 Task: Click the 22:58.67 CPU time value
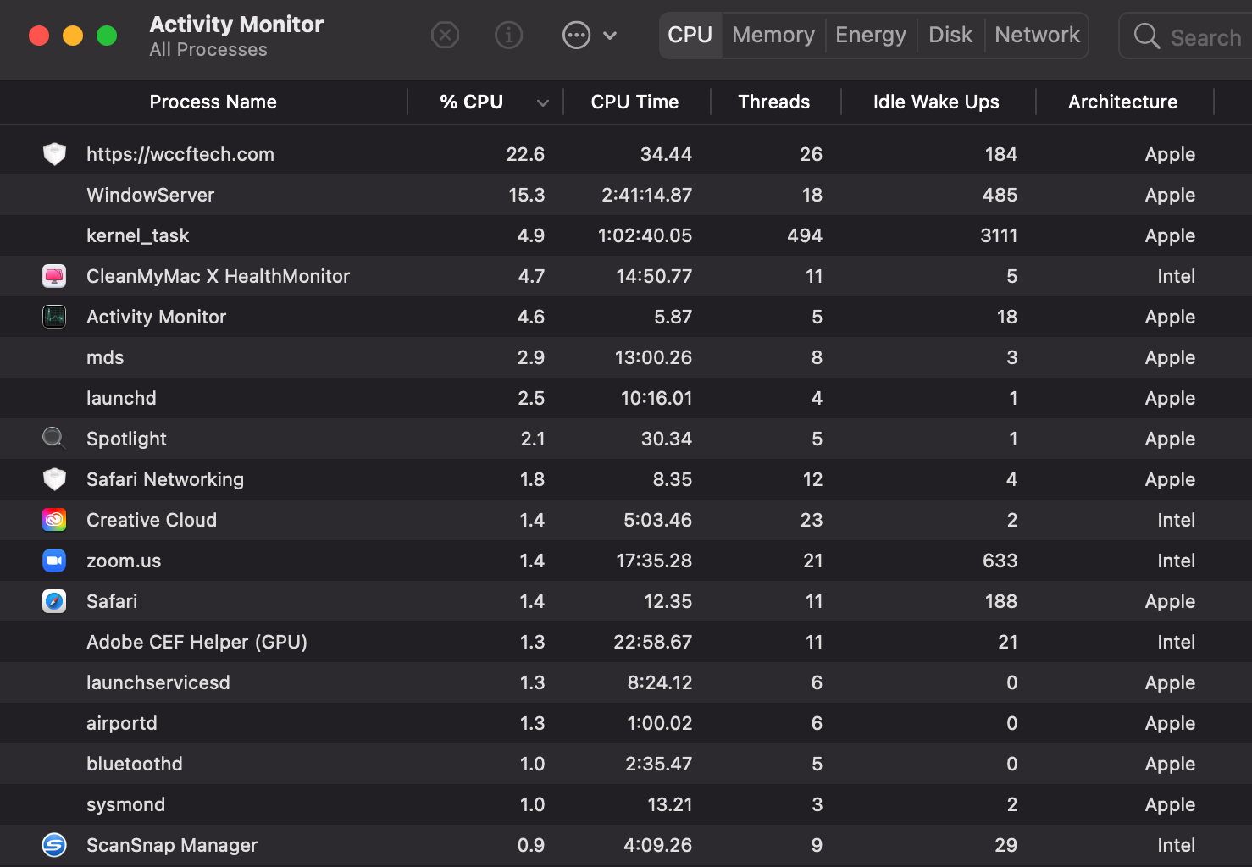coord(652,642)
